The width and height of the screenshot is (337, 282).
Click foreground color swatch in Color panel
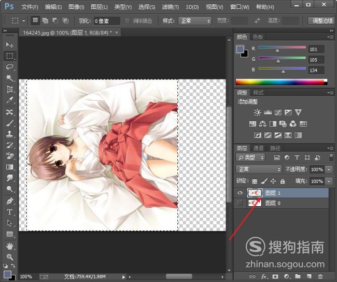[240, 49]
